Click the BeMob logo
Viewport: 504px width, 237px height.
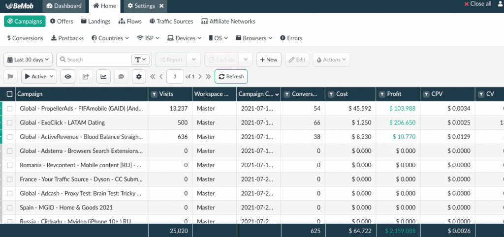coord(20,6)
